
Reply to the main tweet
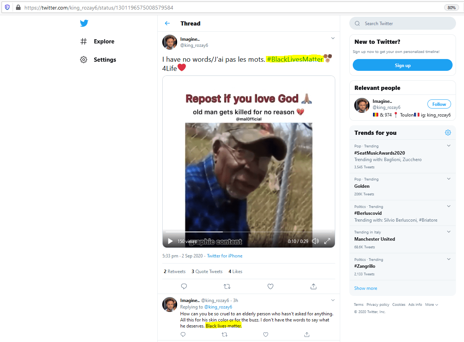184,286
